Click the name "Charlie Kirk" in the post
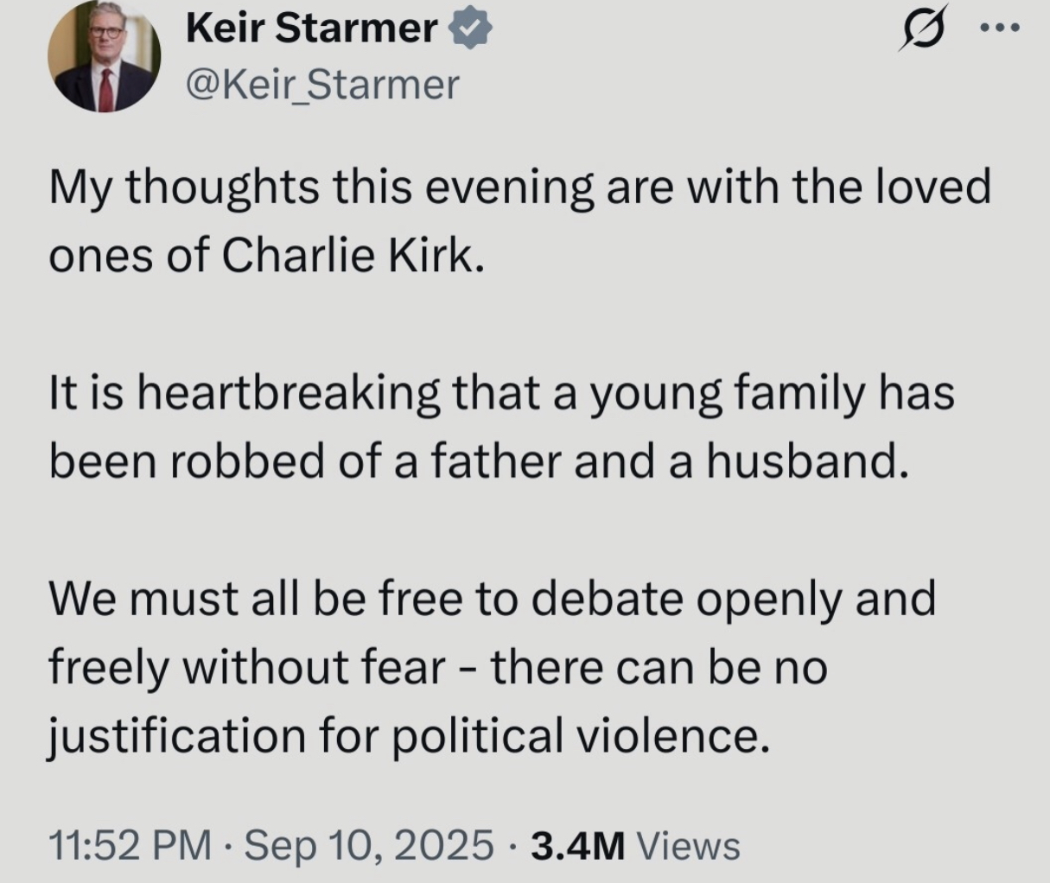The width and height of the screenshot is (1050, 883). (x=351, y=257)
